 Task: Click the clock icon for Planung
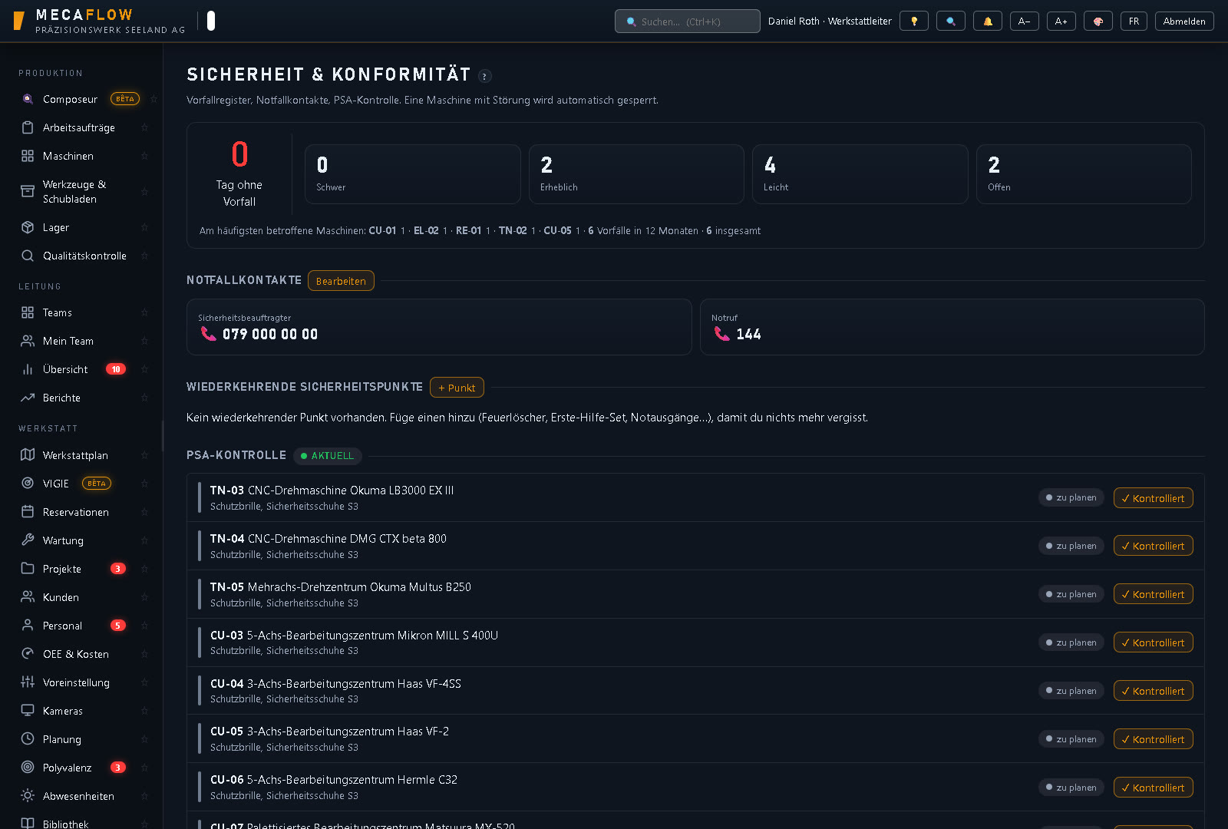(x=28, y=739)
